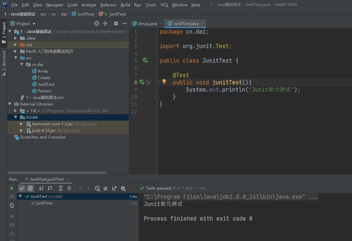
Task: Click the dump threads camera icon
Action: click(12, 225)
